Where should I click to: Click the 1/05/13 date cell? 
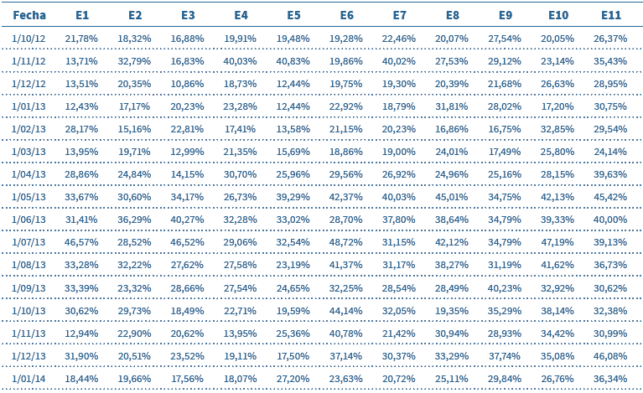(x=29, y=197)
